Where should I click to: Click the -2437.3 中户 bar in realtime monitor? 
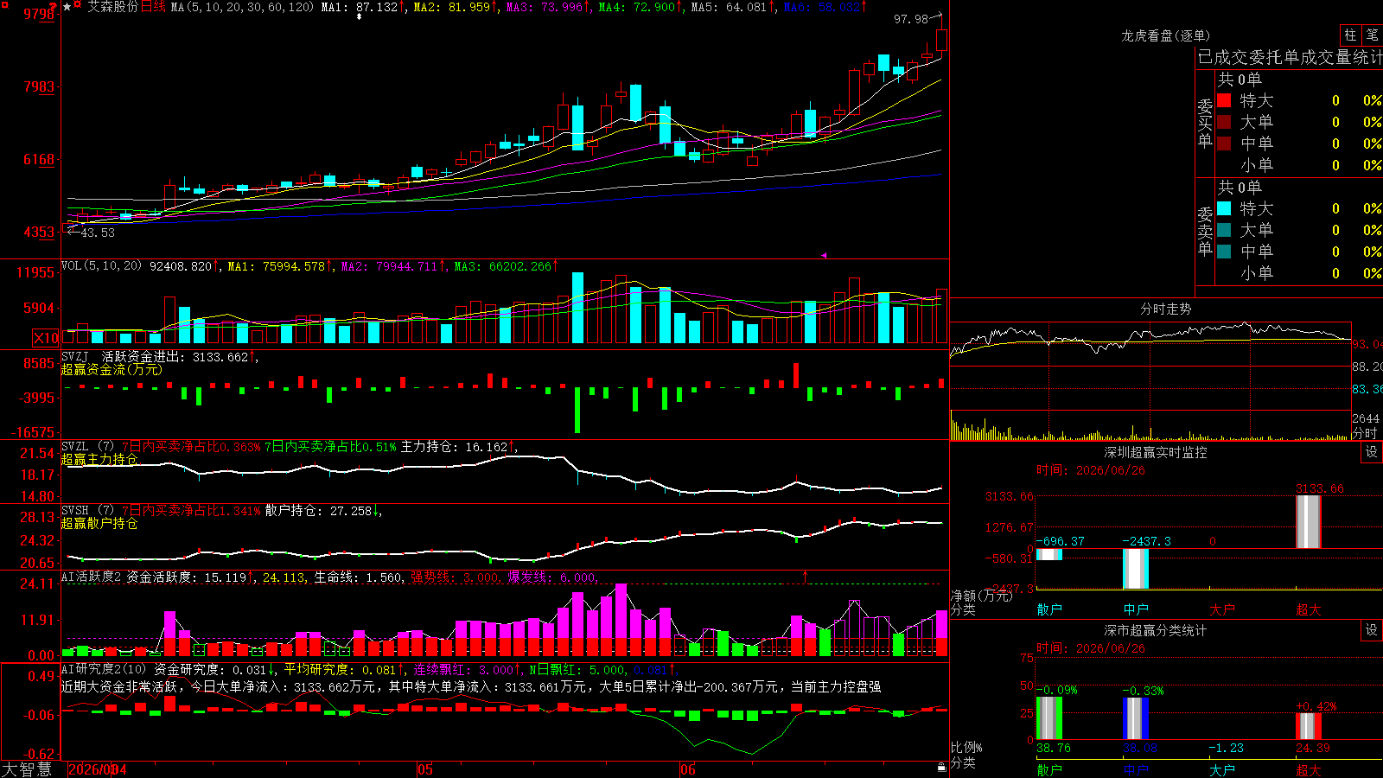(1136, 569)
